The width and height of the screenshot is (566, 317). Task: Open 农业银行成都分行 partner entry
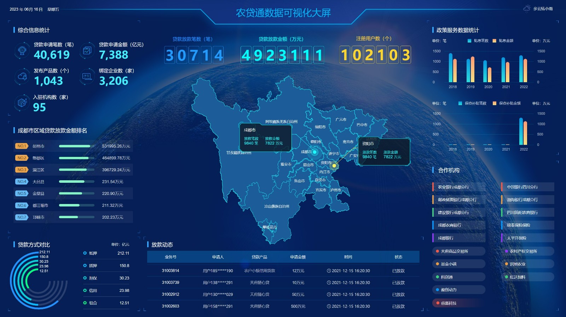coord(458,187)
